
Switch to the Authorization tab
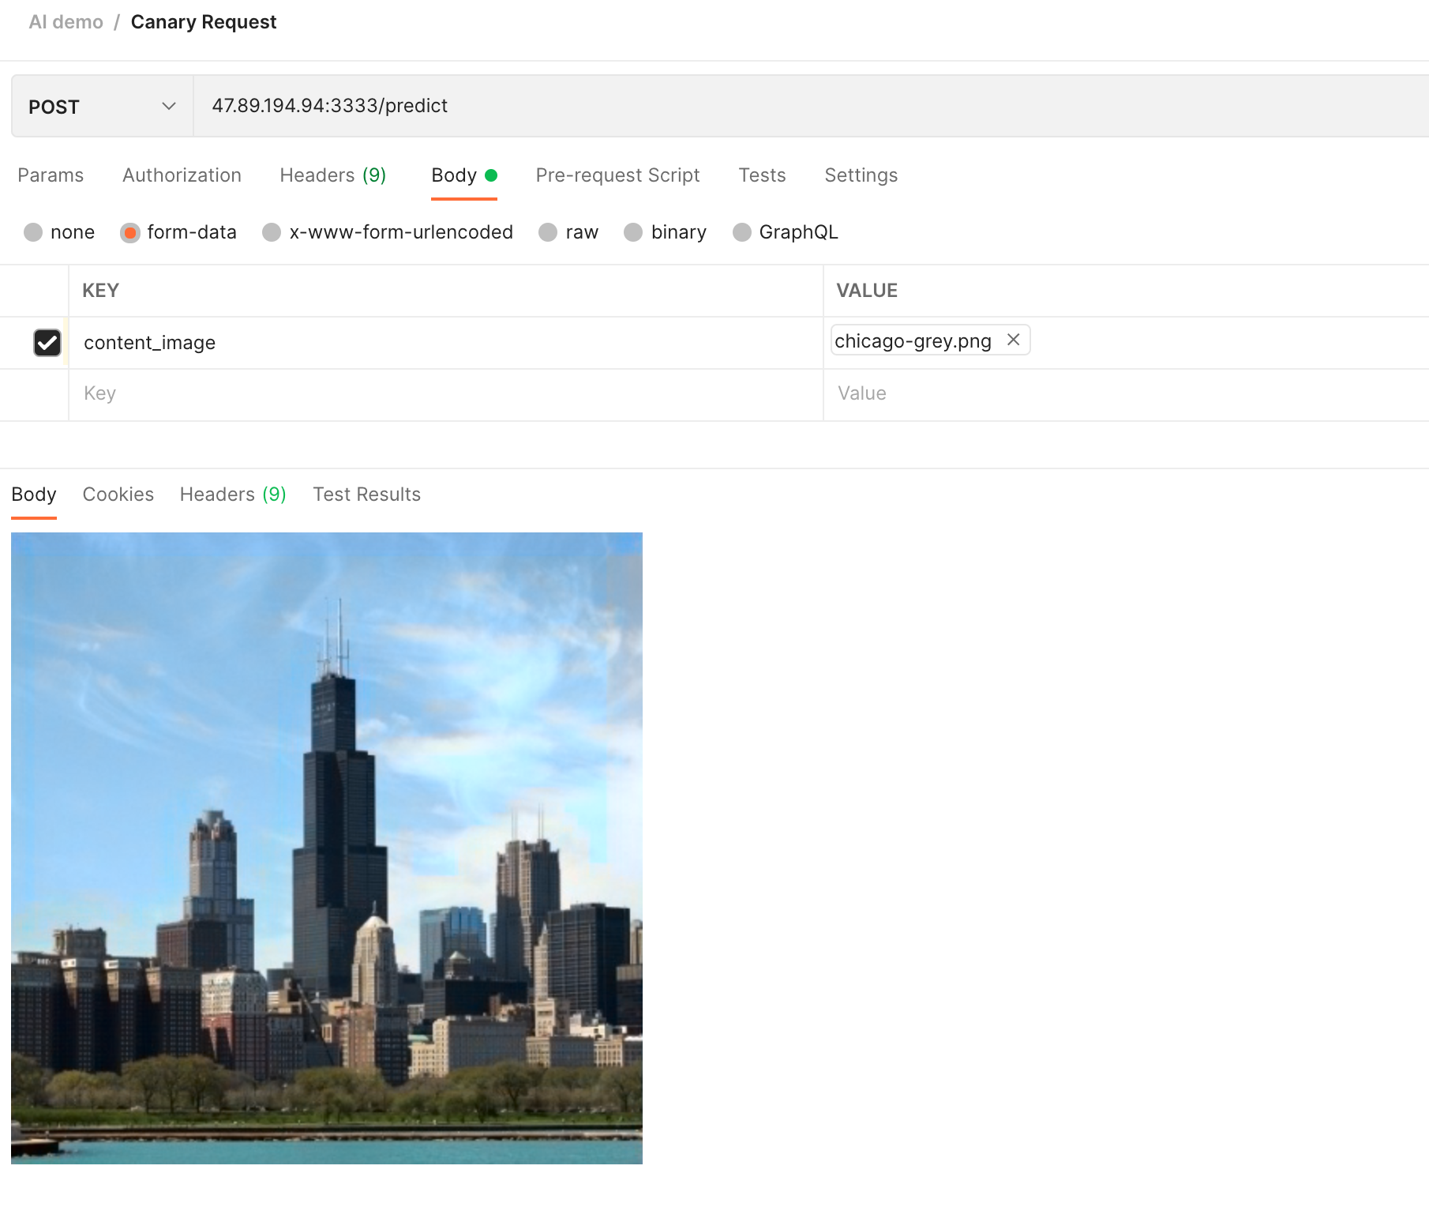[x=182, y=175]
